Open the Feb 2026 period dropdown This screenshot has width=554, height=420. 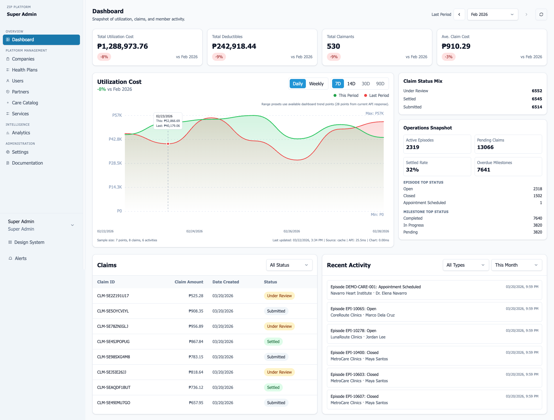coord(493,14)
